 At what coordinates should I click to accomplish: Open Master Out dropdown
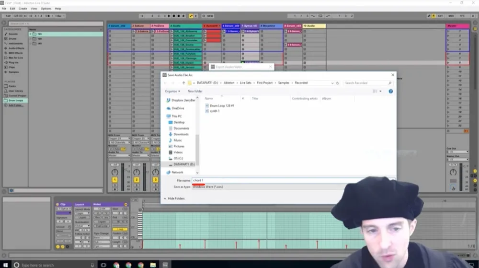click(457, 160)
